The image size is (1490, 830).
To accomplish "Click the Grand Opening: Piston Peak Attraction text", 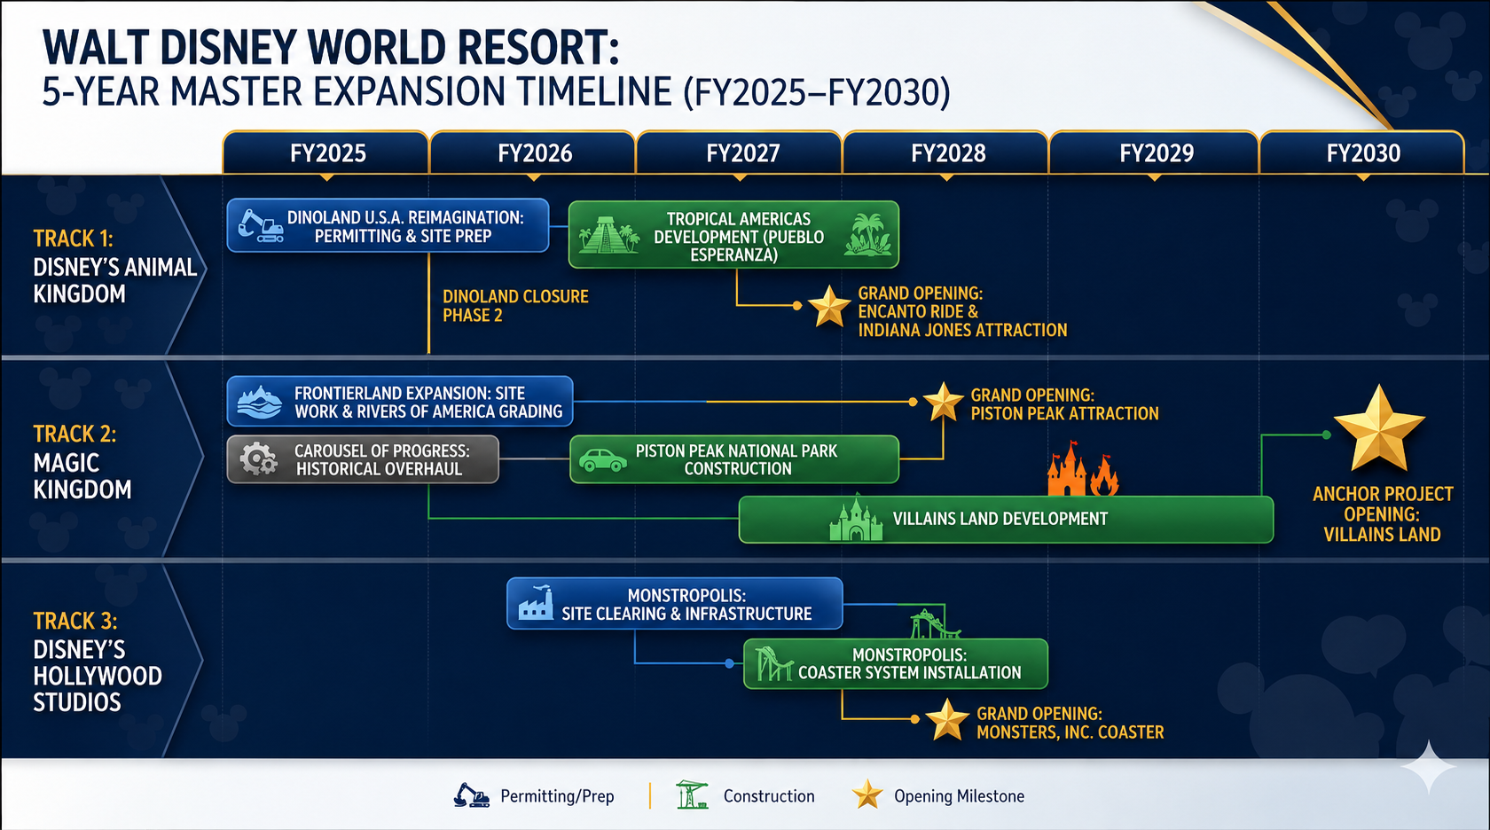I will click(1064, 404).
